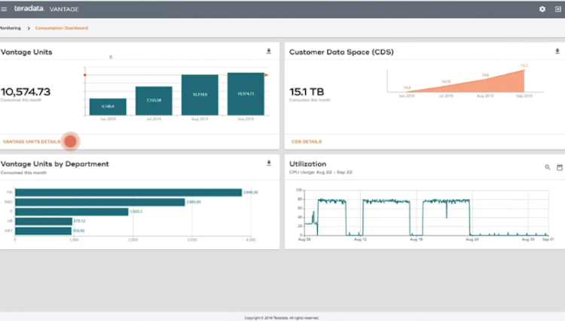The height and width of the screenshot is (321, 565).
Task: Click the orange CDS area chart
Action: 497,84
